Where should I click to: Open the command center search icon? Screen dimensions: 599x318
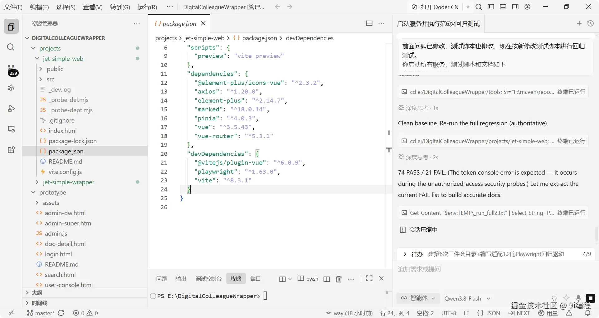click(x=479, y=7)
